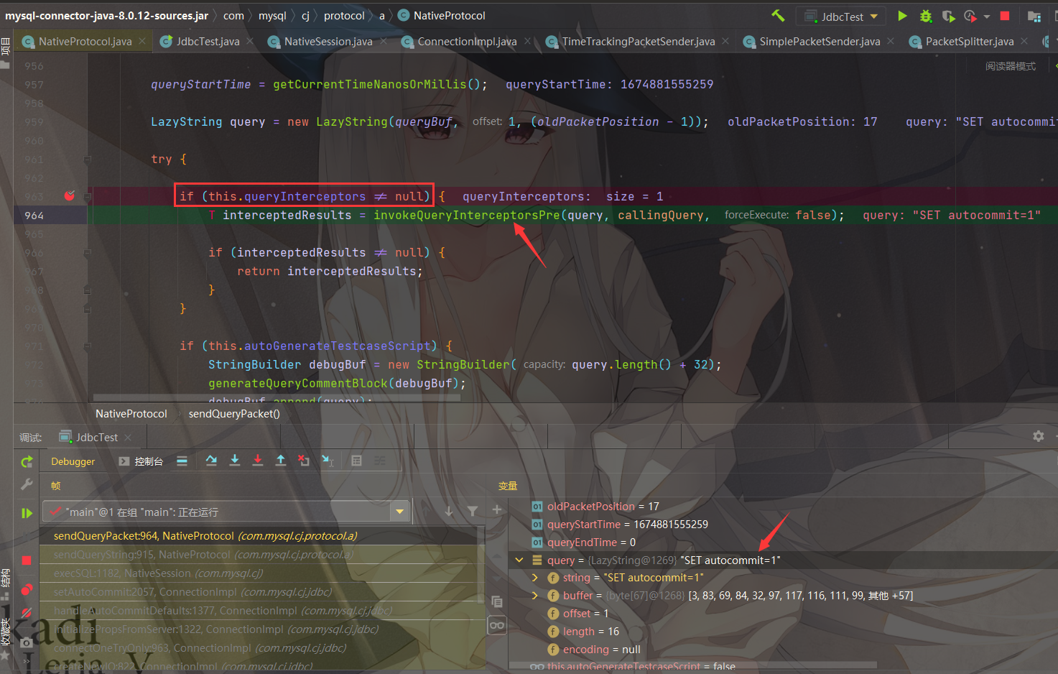
Task: Close the NativeProtocol.java tab
Action: [x=142, y=42]
